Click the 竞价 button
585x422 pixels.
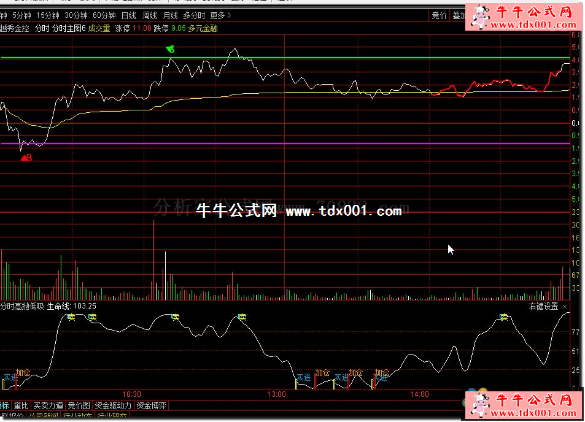tap(439, 15)
